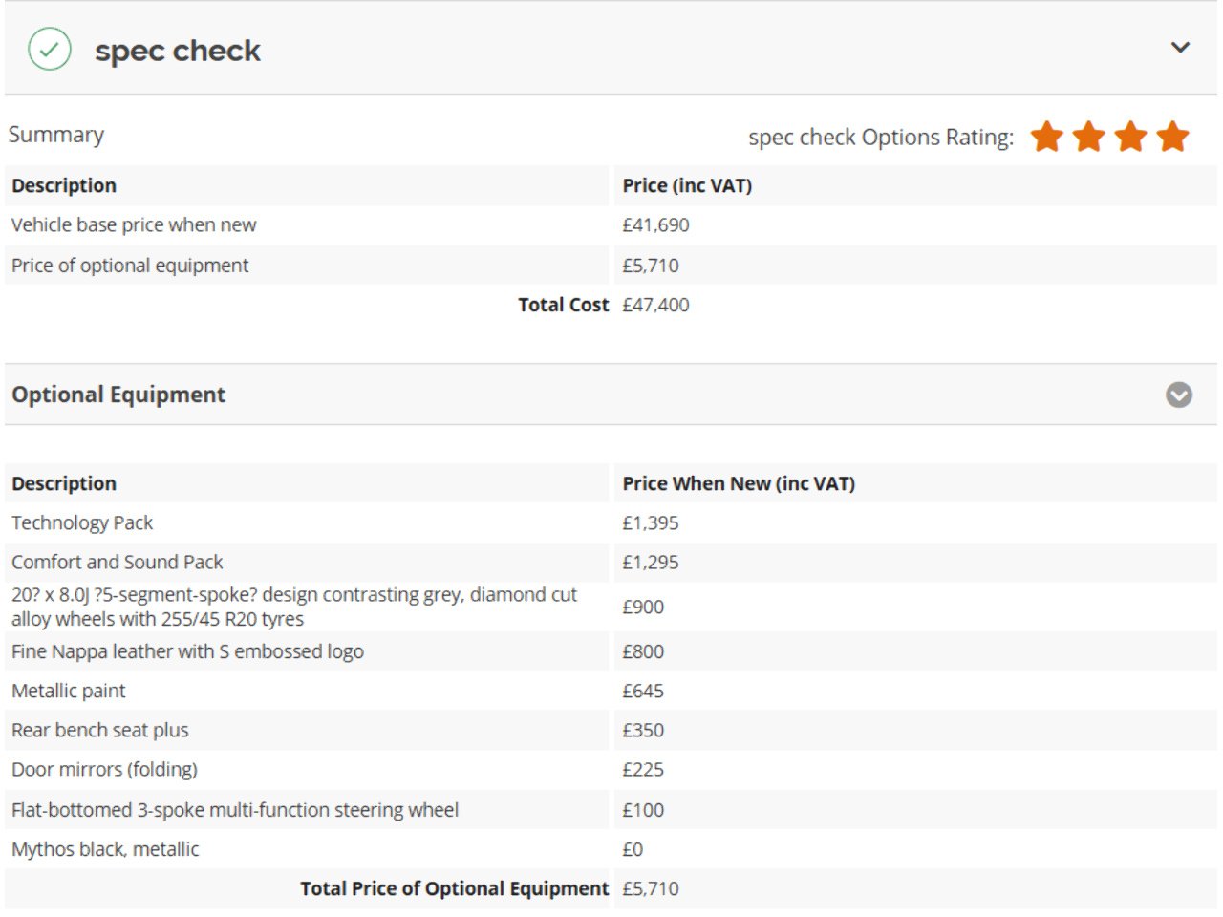
Task: Collapse the spec check section chevron
Action: [x=1180, y=47]
